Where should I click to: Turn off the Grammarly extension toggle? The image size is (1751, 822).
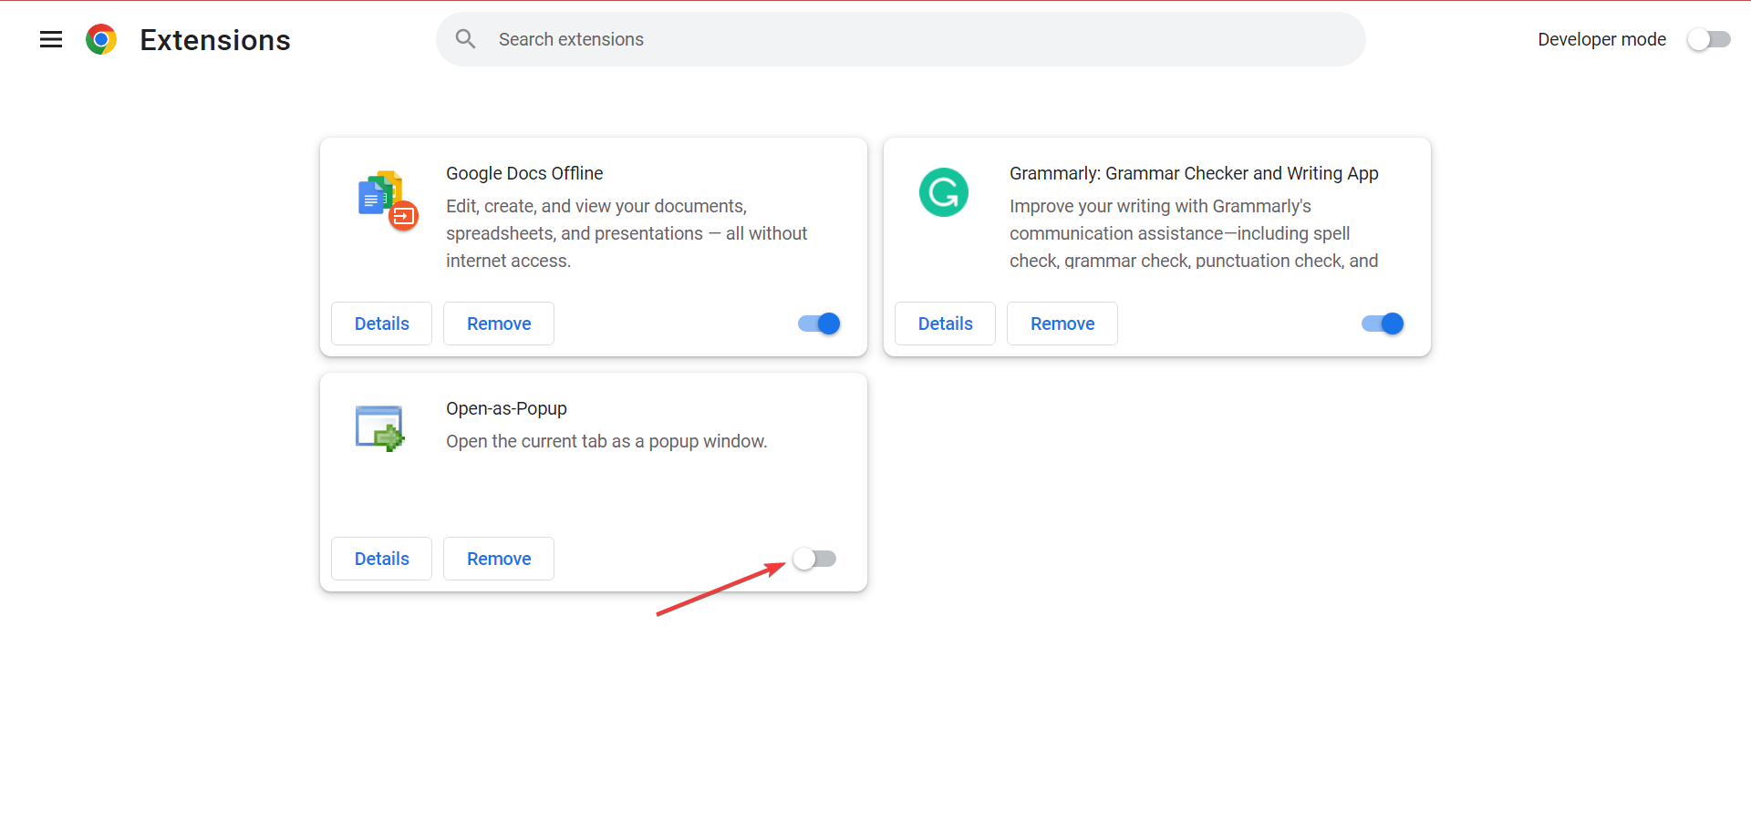tap(1383, 324)
